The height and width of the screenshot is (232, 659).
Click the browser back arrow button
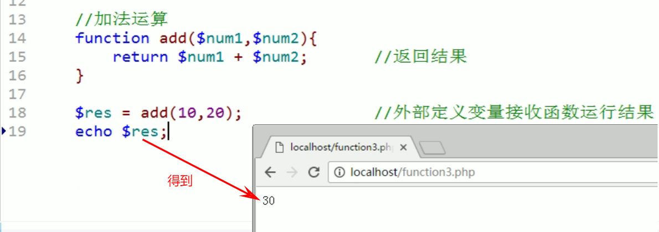(270, 172)
